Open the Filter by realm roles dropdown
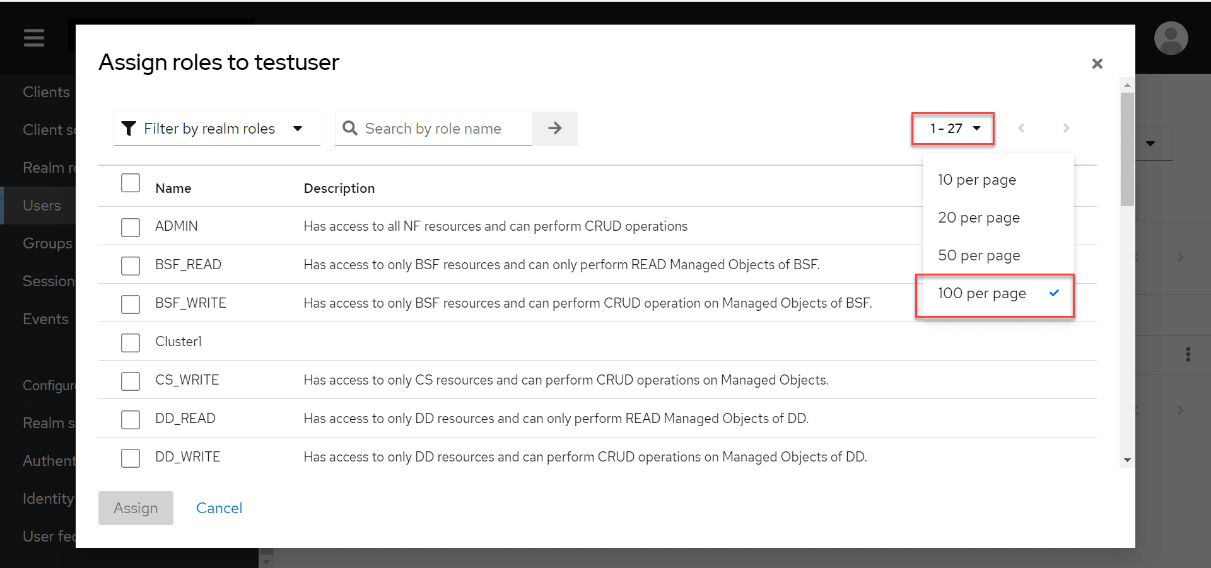The width and height of the screenshot is (1211, 568). pyautogui.click(x=216, y=128)
